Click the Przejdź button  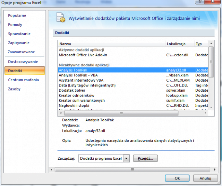tap(145, 158)
